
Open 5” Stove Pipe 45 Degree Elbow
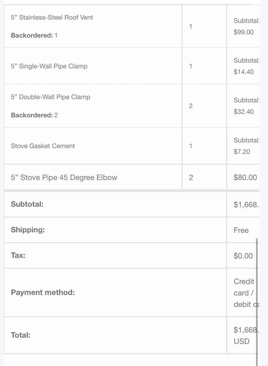coord(64,178)
